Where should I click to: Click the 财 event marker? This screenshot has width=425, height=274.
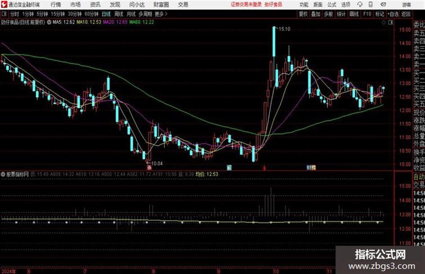[309, 168]
